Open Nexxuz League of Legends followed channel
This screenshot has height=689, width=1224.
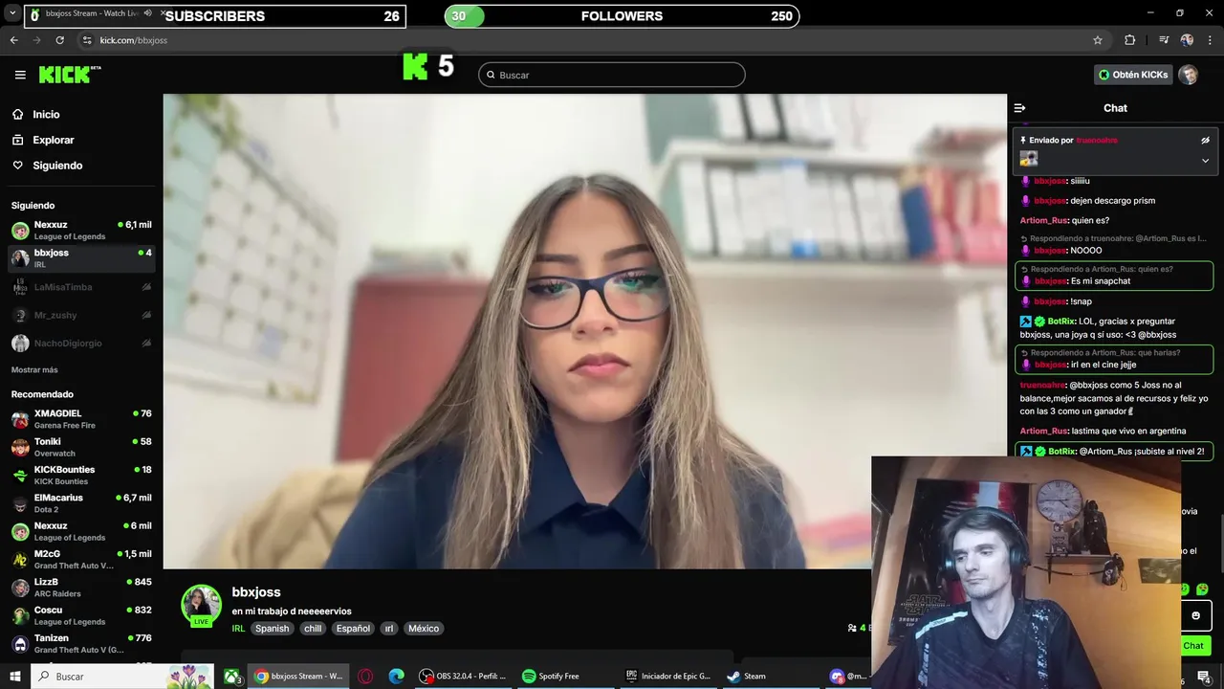pyautogui.click(x=81, y=231)
